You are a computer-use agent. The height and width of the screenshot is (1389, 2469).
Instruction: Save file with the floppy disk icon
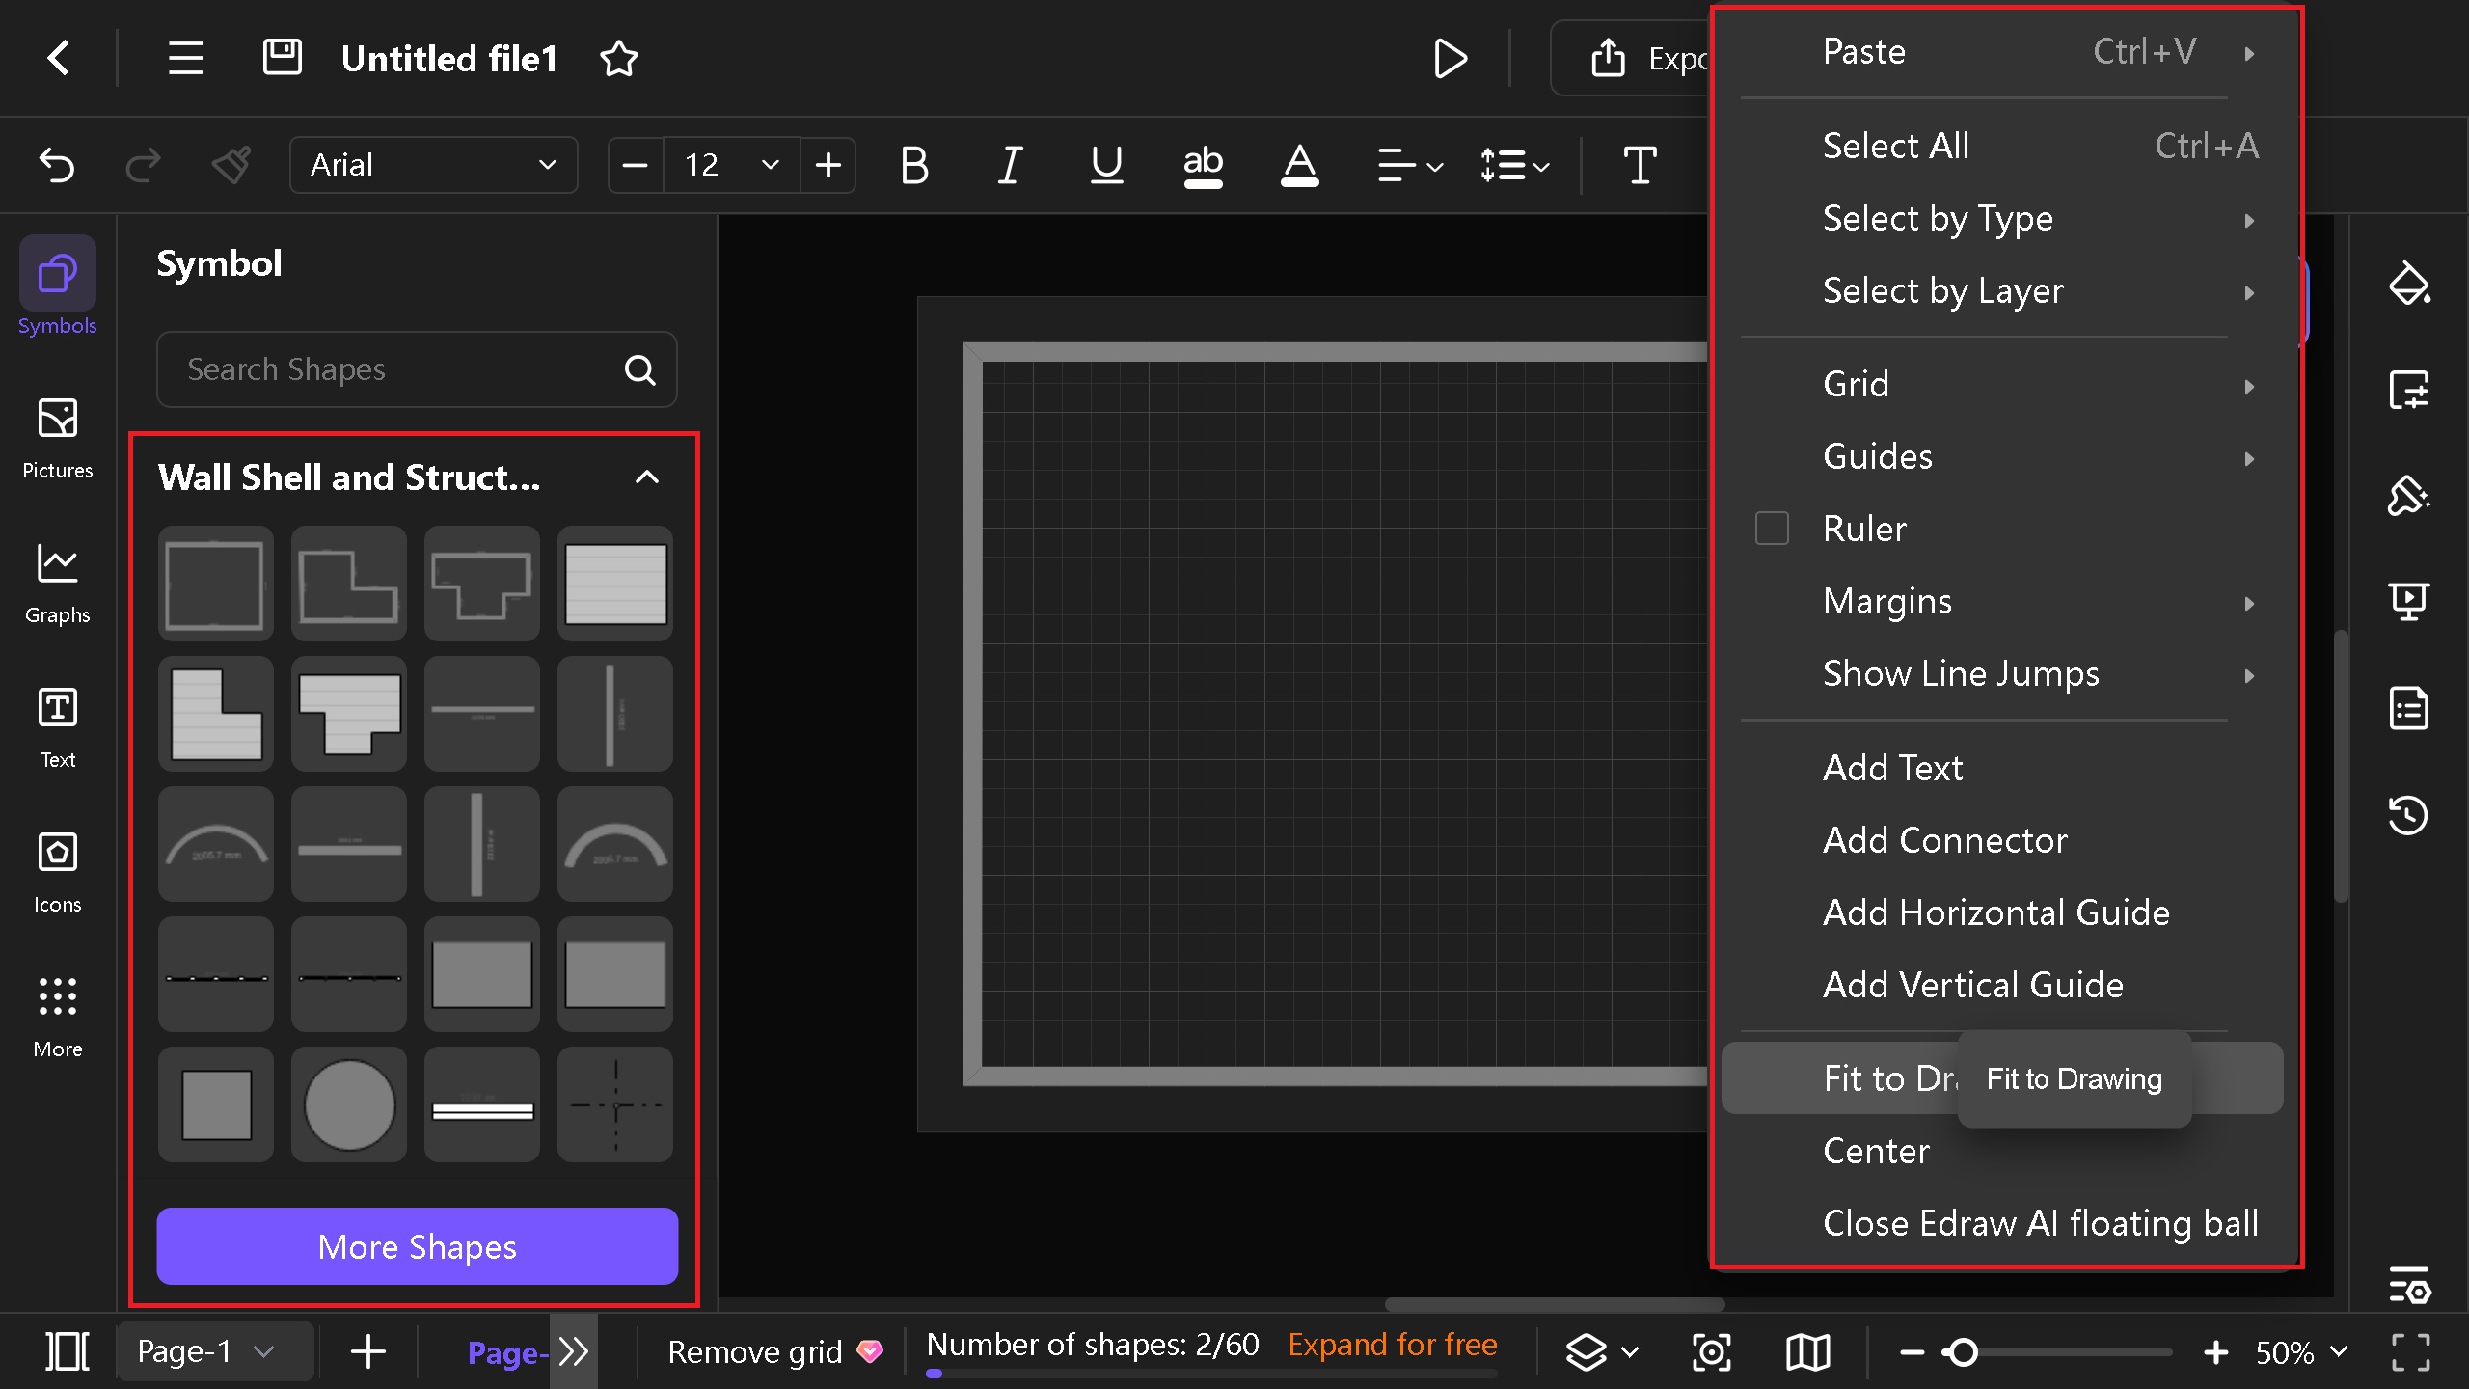[x=282, y=58]
